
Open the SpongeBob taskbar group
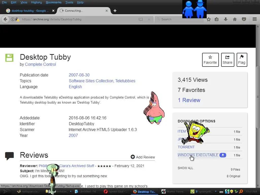[x=201, y=191]
